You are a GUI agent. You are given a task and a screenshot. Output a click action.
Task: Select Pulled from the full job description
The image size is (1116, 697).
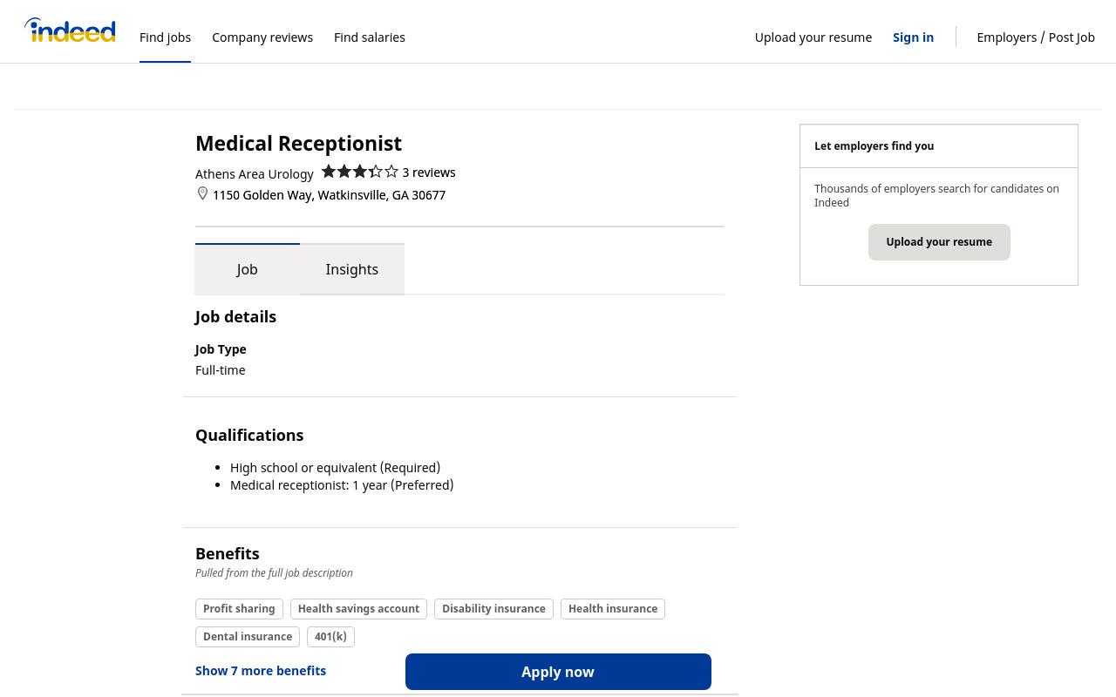[274, 573]
